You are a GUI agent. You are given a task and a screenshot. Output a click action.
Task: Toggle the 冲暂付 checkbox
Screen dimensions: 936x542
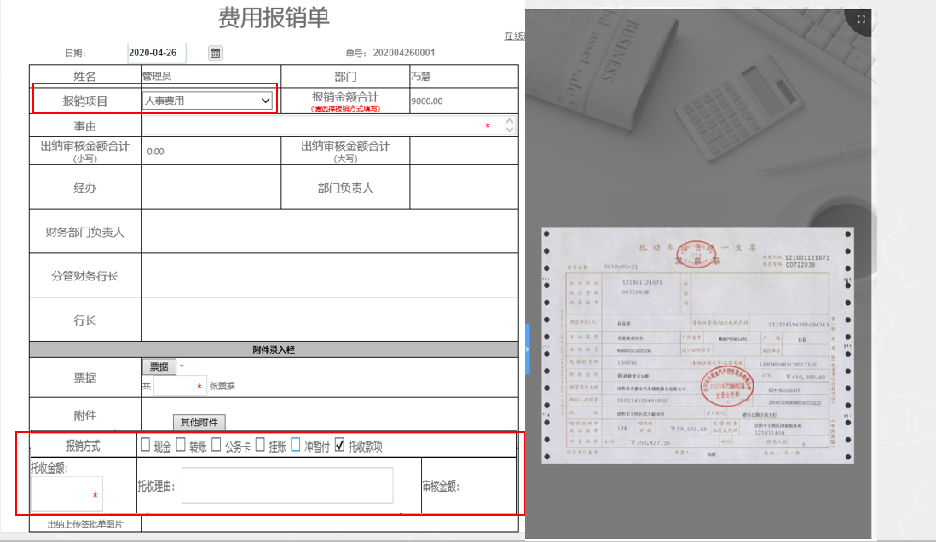click(x=296, y=444)
